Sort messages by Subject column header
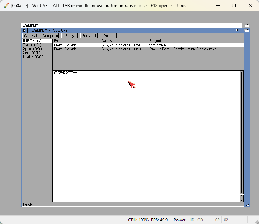259x224 pixels. tap(155, 41)
